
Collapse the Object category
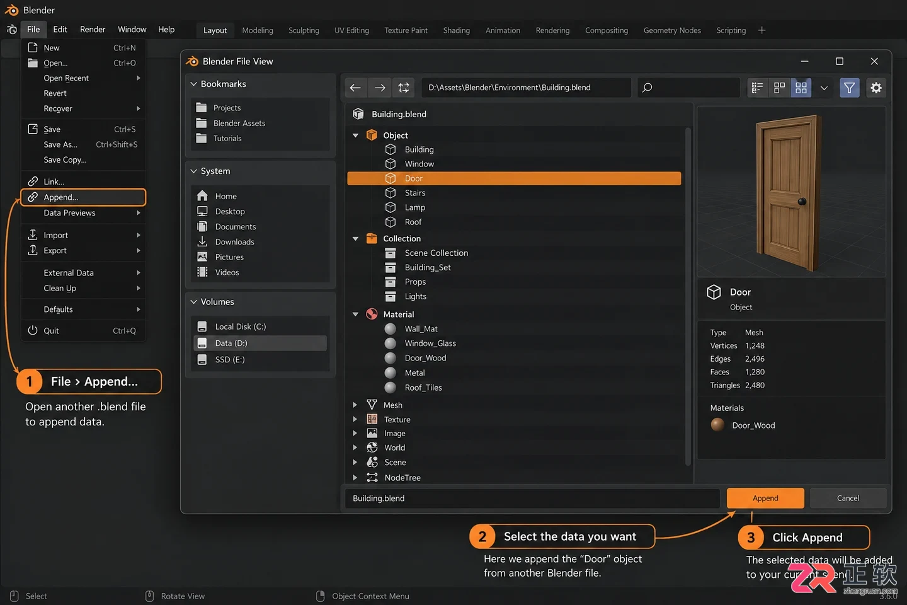pyautogui.click(x=355, y=135)
